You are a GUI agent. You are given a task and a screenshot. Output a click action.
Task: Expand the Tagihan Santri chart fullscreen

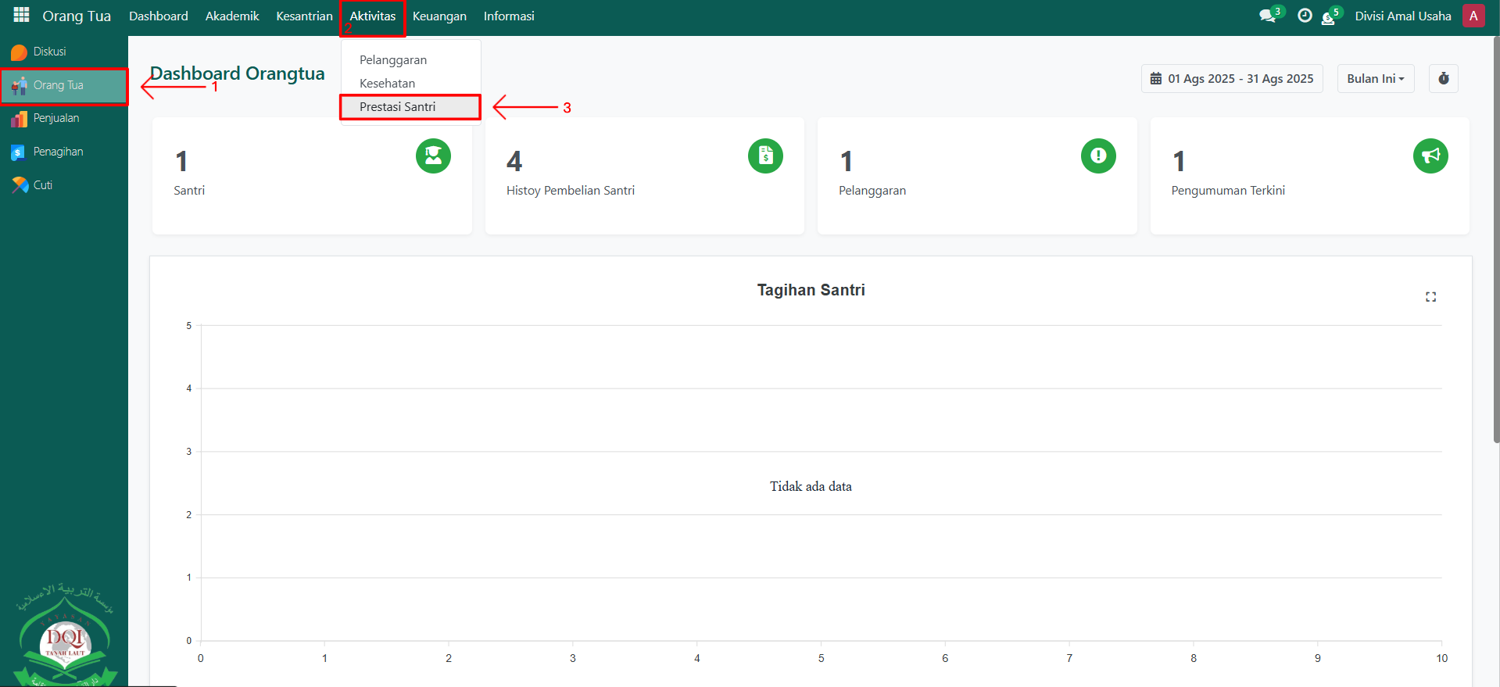(1430, 297)
